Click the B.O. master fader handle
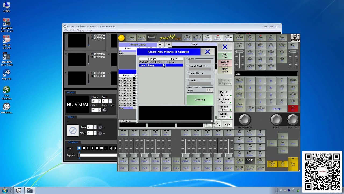344x194 pixels. pyautogui.click(x=293, y=52)
